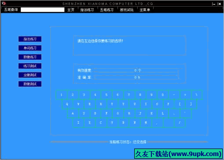Screen dimensions: 224x160
Task: Click the virtual keyboard equals key
Action: [x=185, y=95]
